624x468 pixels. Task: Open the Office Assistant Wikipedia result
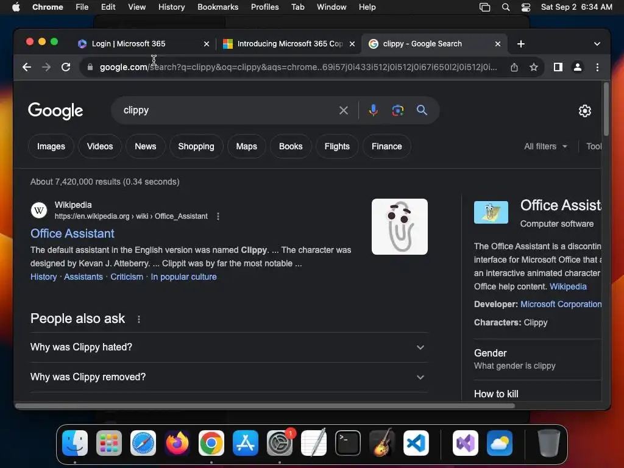pyautogui.click(x=73, y=233)
